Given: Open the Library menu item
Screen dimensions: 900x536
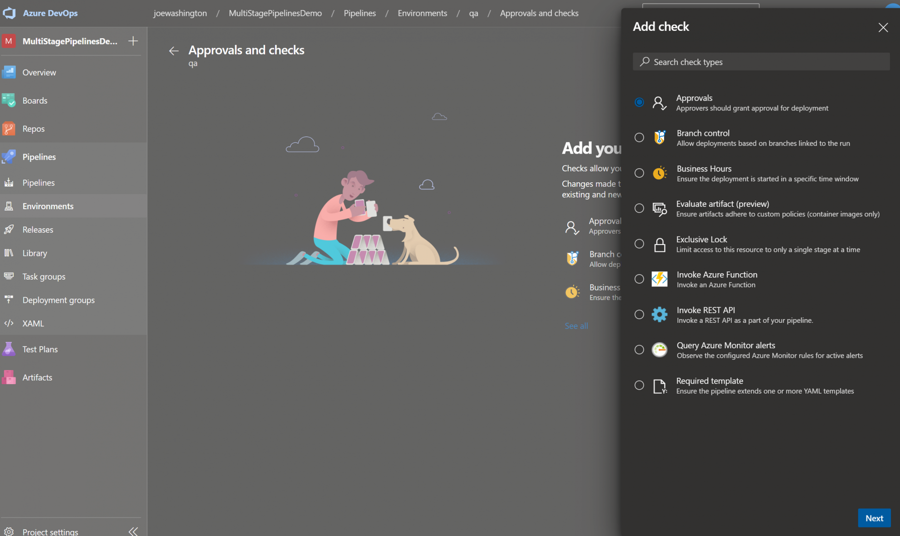Looking at the screenshot, I should coord(35,253).
